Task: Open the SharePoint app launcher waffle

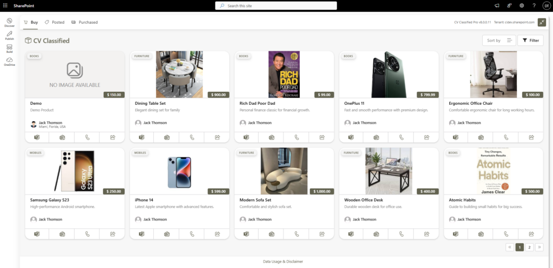Action: click(5, 5)
